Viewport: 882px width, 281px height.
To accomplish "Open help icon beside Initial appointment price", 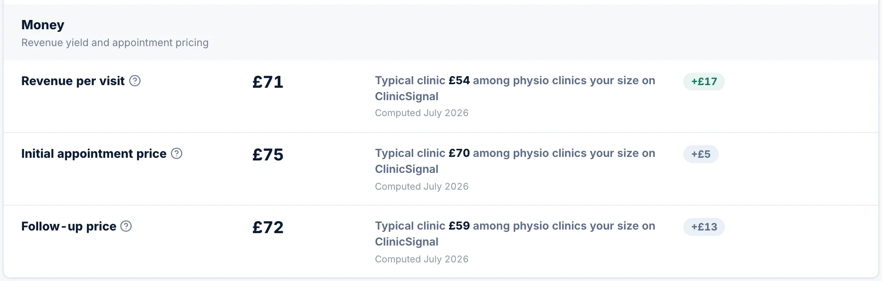I will tap(177, 153).
